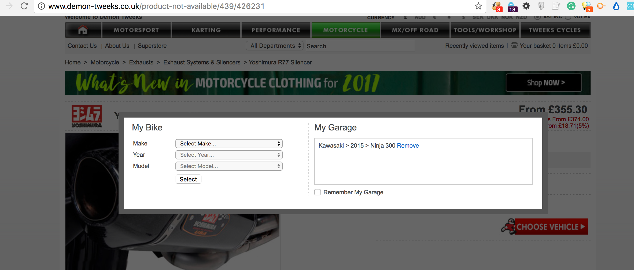Viewport: 634px width, 270px height.
Task: Select the VAT EX radio button
Action: pyautogui.click(x=568, y=17)
